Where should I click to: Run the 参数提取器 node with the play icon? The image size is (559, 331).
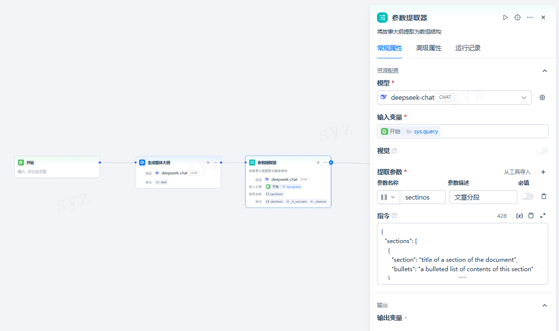(505, 17)
